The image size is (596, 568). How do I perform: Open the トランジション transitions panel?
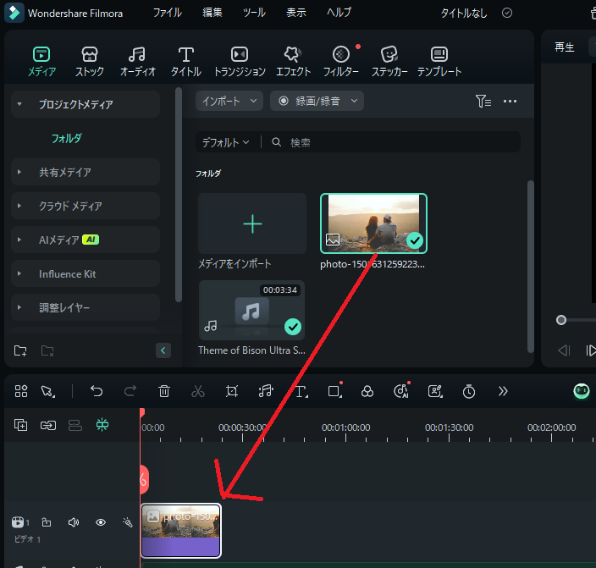[240, 61]
